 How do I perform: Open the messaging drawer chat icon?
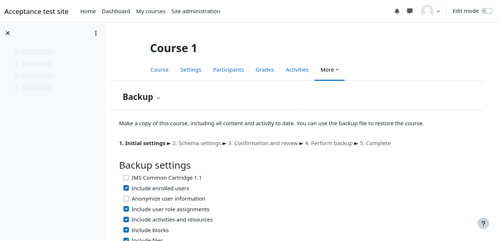[x=410, y=11]
